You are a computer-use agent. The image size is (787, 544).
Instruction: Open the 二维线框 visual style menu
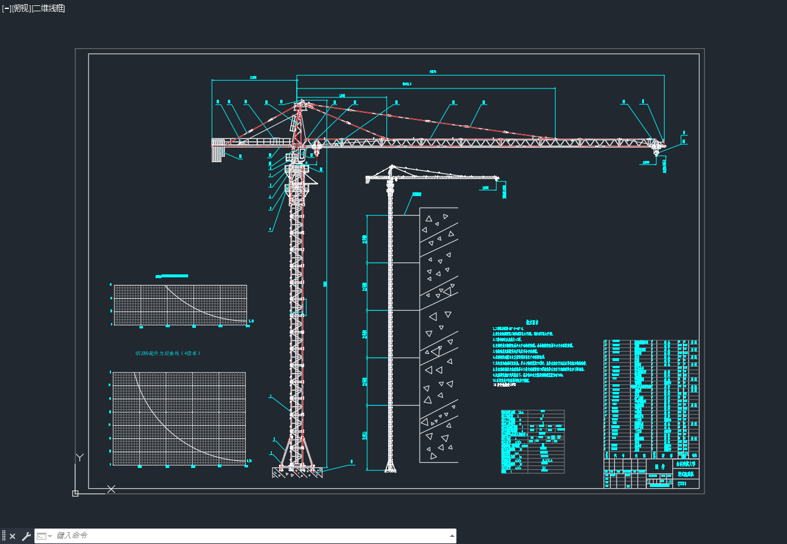(x=49, y=8)
